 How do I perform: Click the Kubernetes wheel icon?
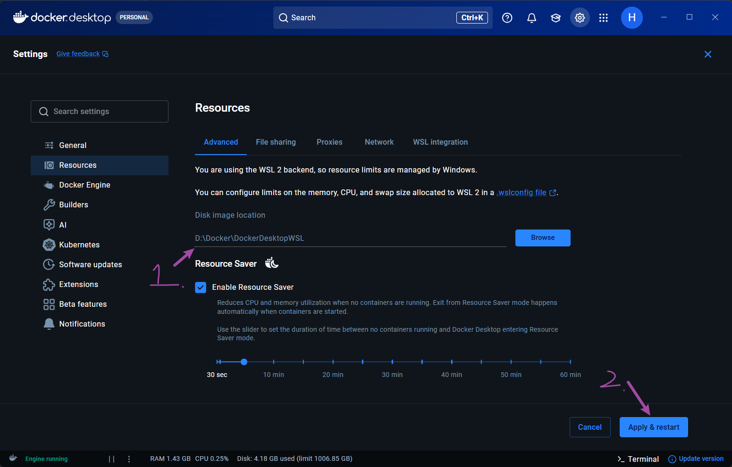[49, 245]
